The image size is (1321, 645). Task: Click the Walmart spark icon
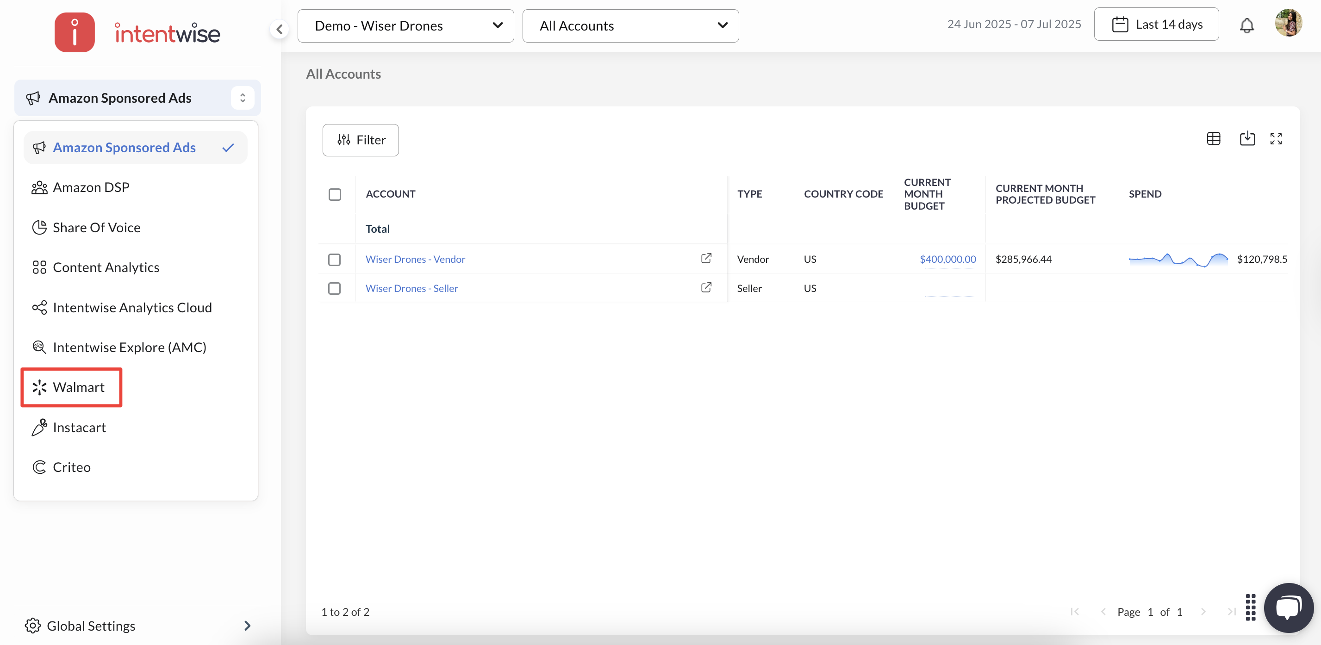tap(39, 388)
